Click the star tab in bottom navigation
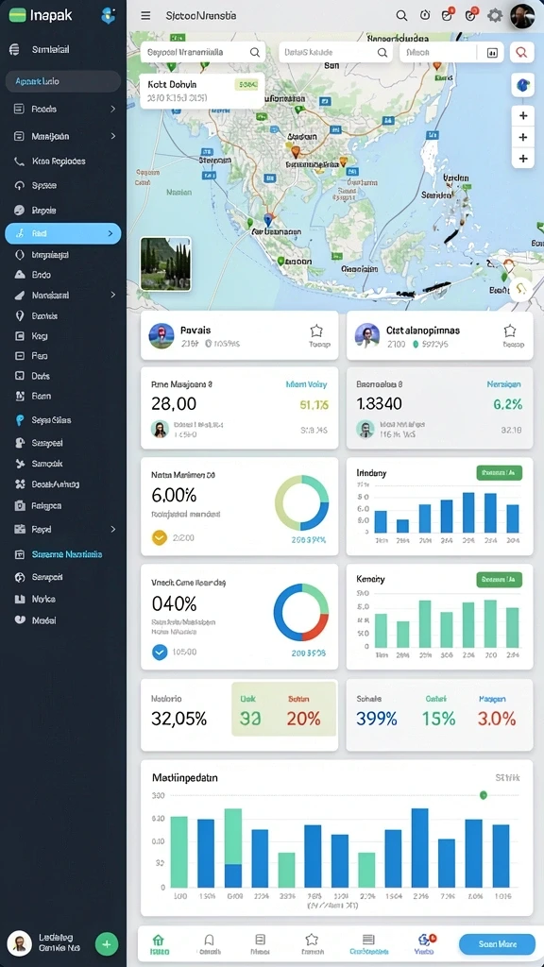 pos(312,940)
